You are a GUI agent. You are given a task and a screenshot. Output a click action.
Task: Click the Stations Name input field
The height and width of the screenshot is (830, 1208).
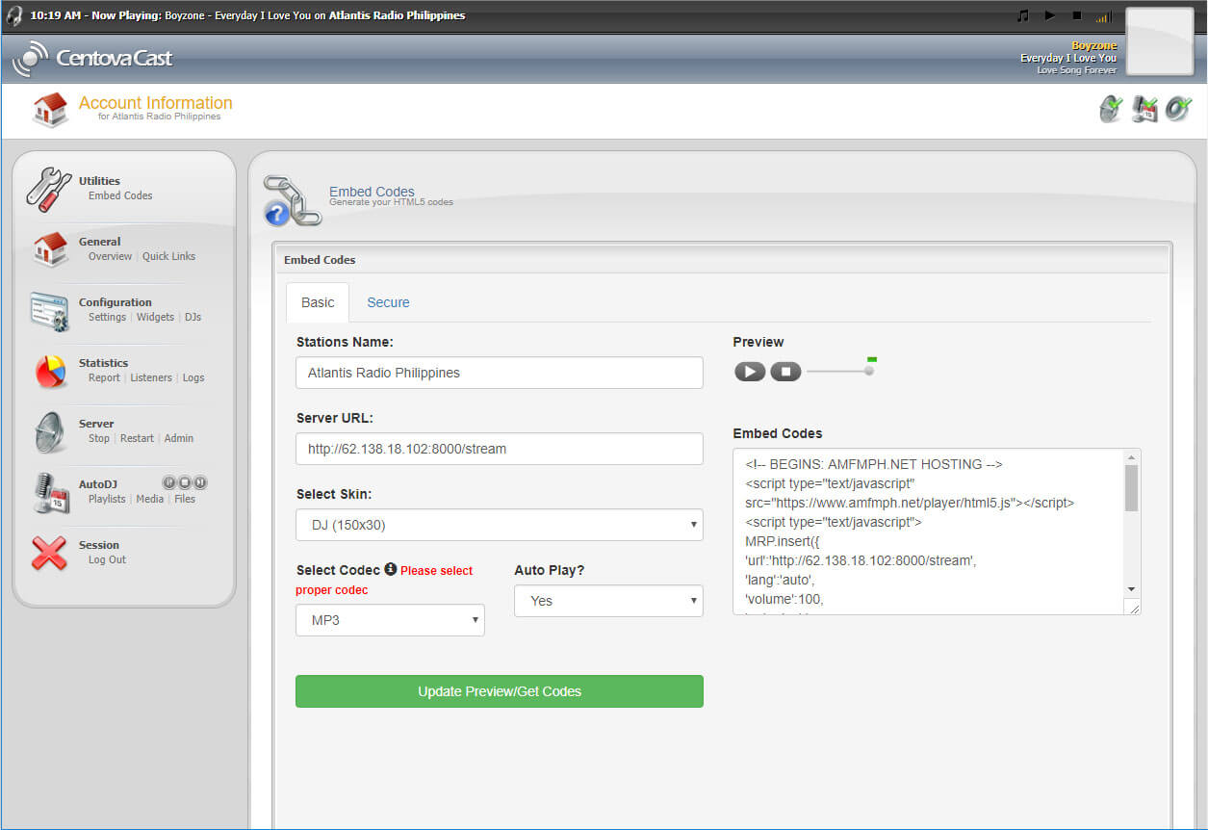[x=500, y=373]
